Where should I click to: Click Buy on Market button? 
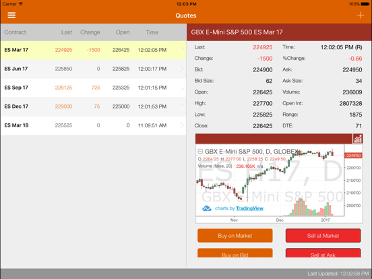point(235,236)
